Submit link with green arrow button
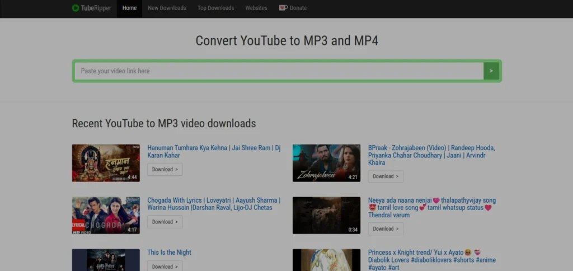573x271 pixels. (x=491, y=71)
